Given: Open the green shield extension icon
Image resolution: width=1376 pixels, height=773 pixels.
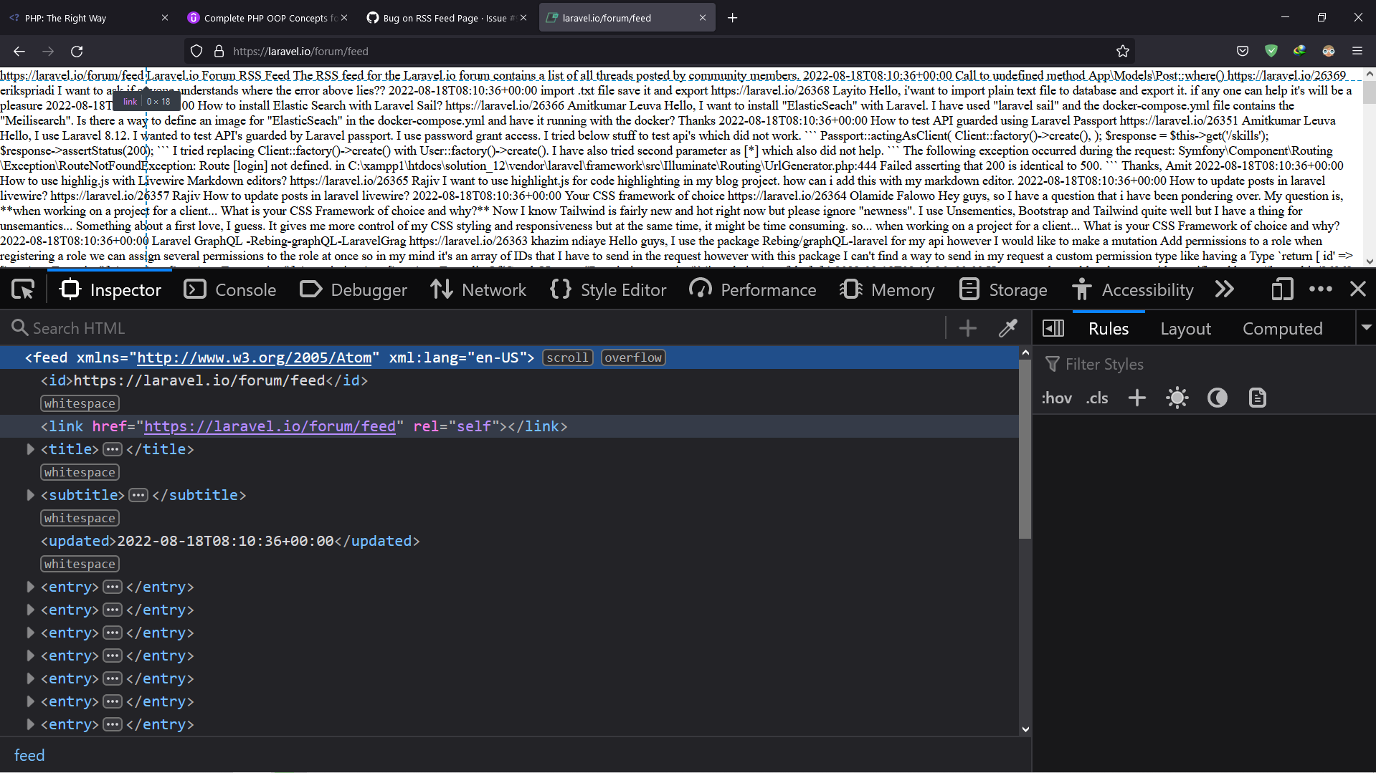Looking at the screenshot, I should 1271,51.
